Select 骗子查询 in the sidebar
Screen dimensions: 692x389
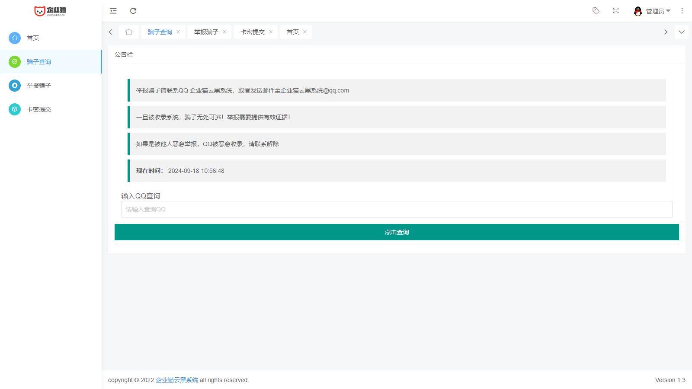[x=51, y=62]
